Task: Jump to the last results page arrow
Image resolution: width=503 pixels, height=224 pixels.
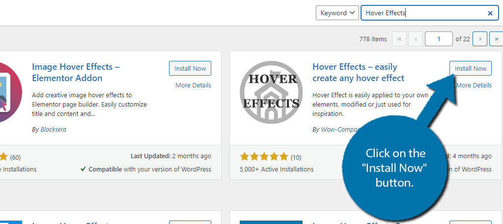Action: (x=496, y=39)
